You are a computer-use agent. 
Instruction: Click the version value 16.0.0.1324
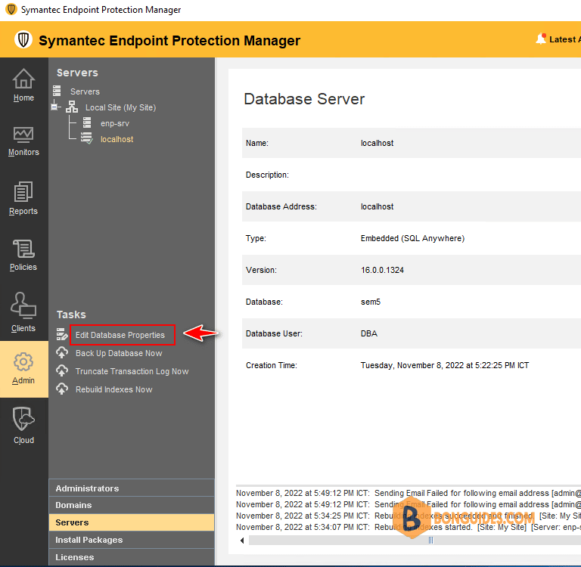click(382, 270)
